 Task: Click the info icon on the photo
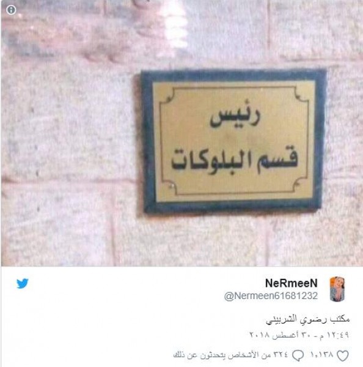11,10
